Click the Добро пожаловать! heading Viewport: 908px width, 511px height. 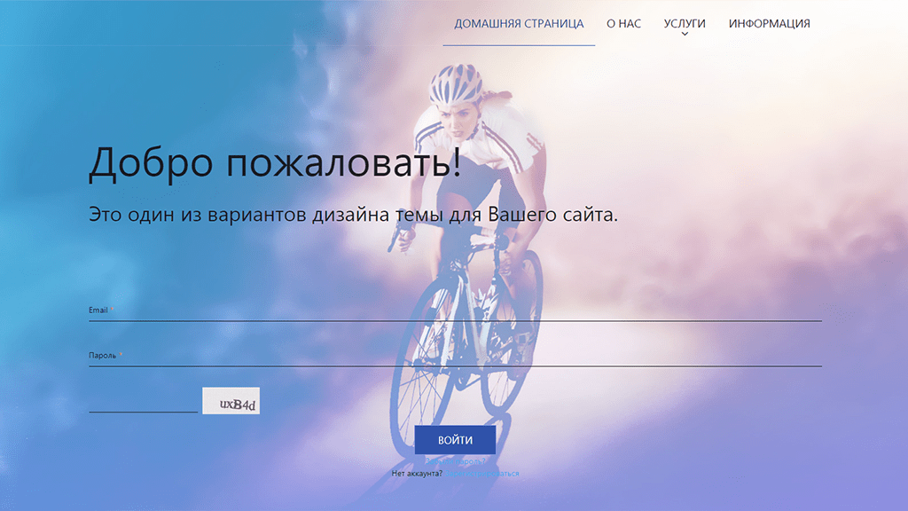click(x=275, y=163)
